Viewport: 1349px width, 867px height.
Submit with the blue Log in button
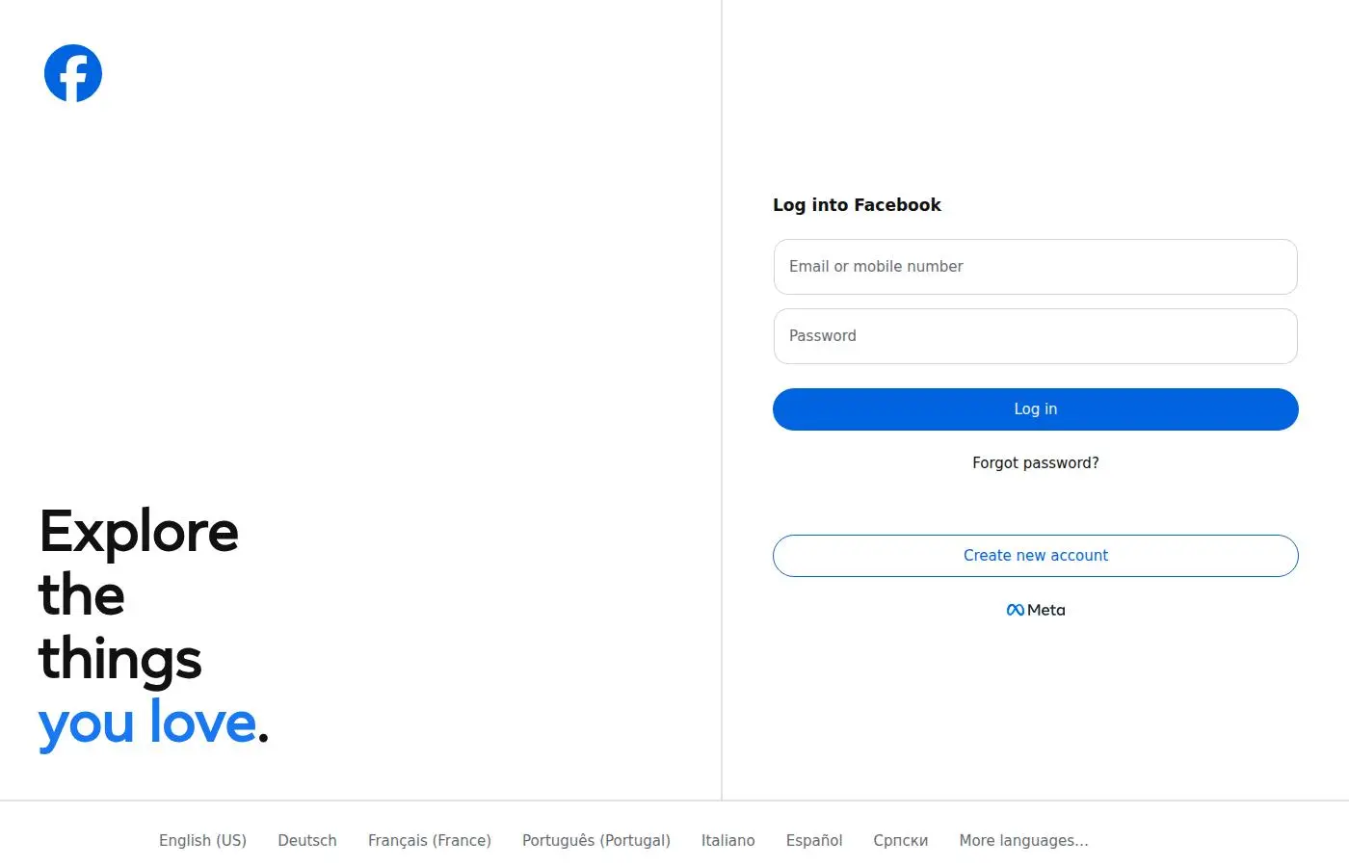pyautogui.click(x=1035, y=409)
